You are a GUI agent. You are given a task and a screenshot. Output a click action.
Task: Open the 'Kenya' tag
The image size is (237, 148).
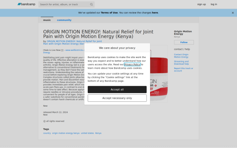click(x=98, y=133)
